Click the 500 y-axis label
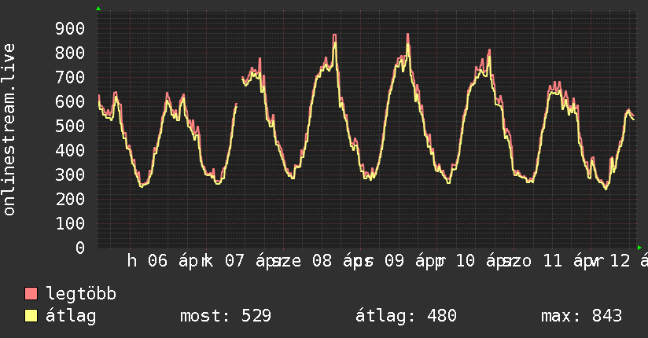Screen dimensions: 648x338 point(70,126)
